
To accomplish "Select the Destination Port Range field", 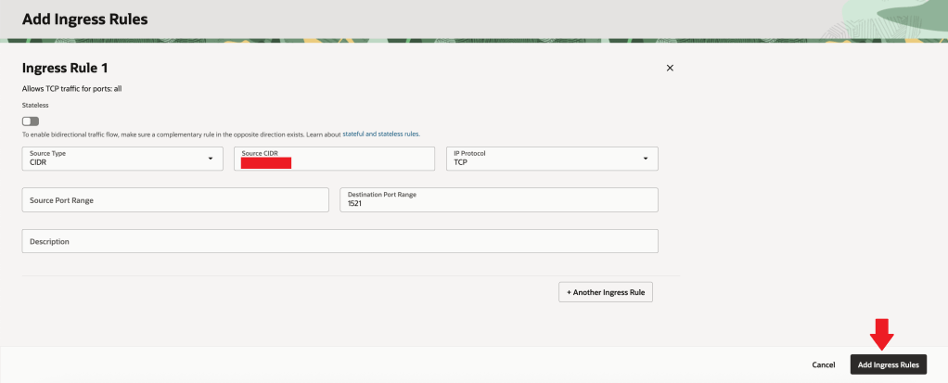I will point(498,200).
